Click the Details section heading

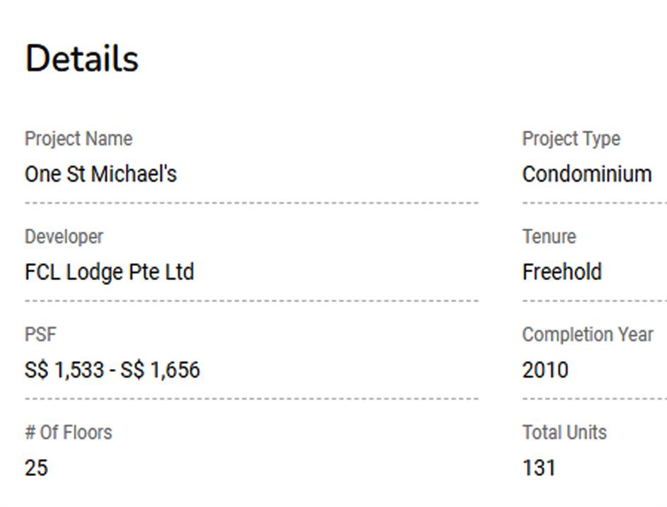coord(82,59)
